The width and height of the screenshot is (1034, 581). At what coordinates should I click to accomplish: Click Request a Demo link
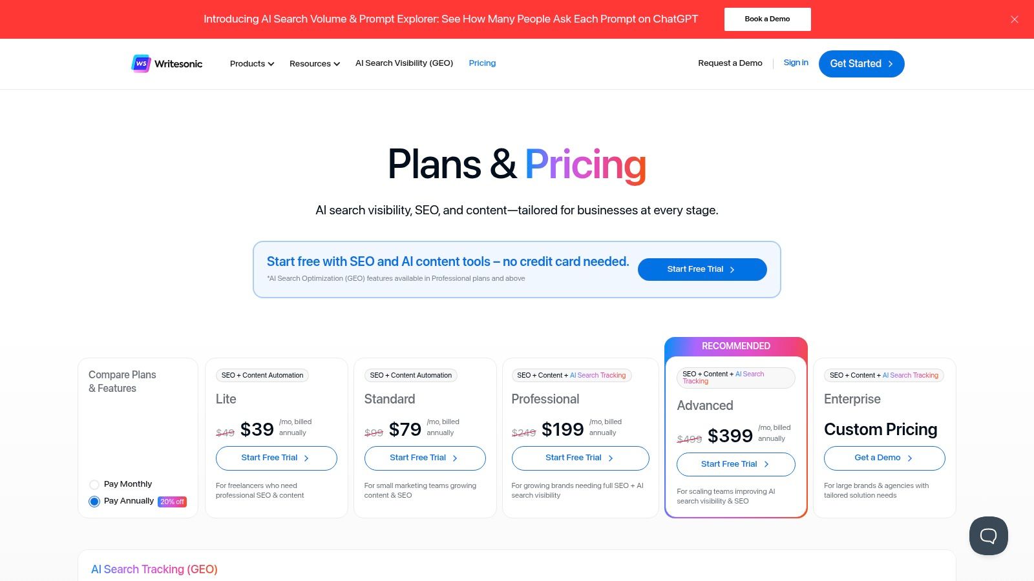pyautogui.click(x=730, y=63)
